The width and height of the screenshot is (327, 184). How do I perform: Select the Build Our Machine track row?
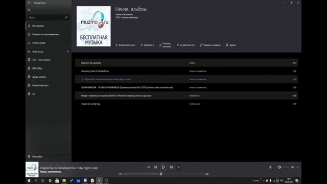186,96
